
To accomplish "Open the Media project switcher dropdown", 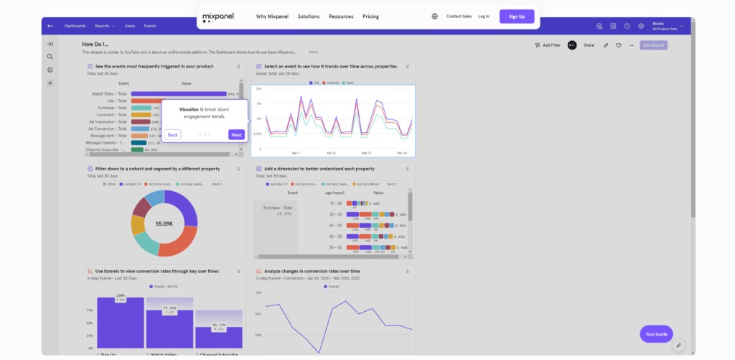I will [668, 27].
